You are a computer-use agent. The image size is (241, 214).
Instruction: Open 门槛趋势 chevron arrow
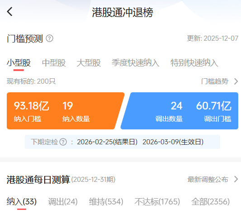point(236,81)
